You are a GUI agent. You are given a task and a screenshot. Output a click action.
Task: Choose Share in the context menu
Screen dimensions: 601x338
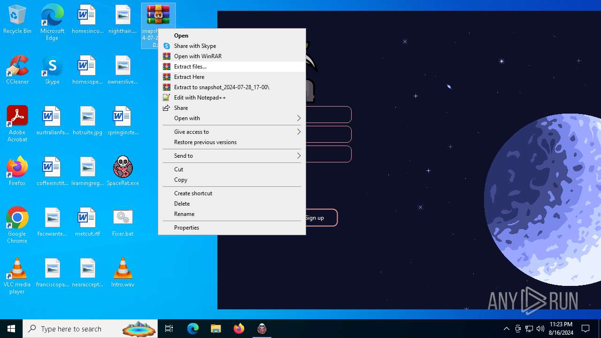point(232,108)
